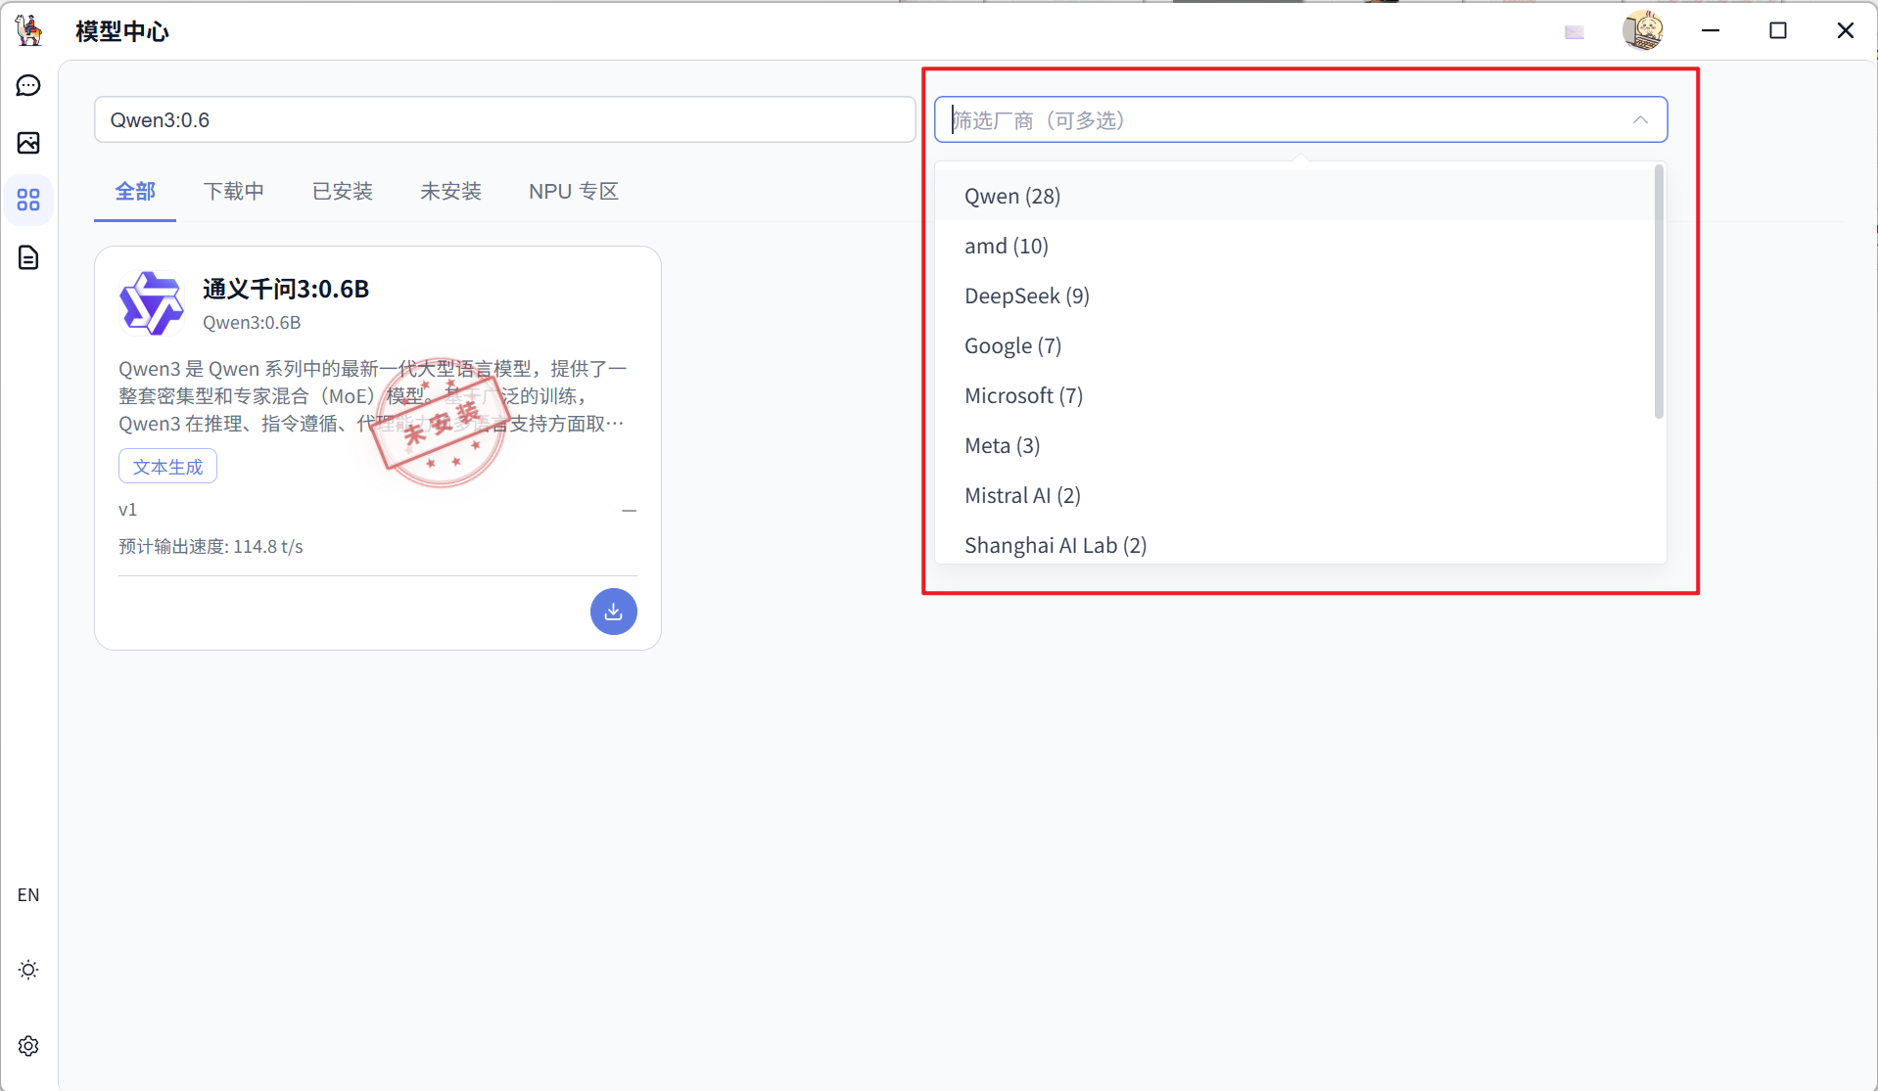Viewport: 1878px width, 1091px height.
Task: Click the app logo icon
Action: 29,30
